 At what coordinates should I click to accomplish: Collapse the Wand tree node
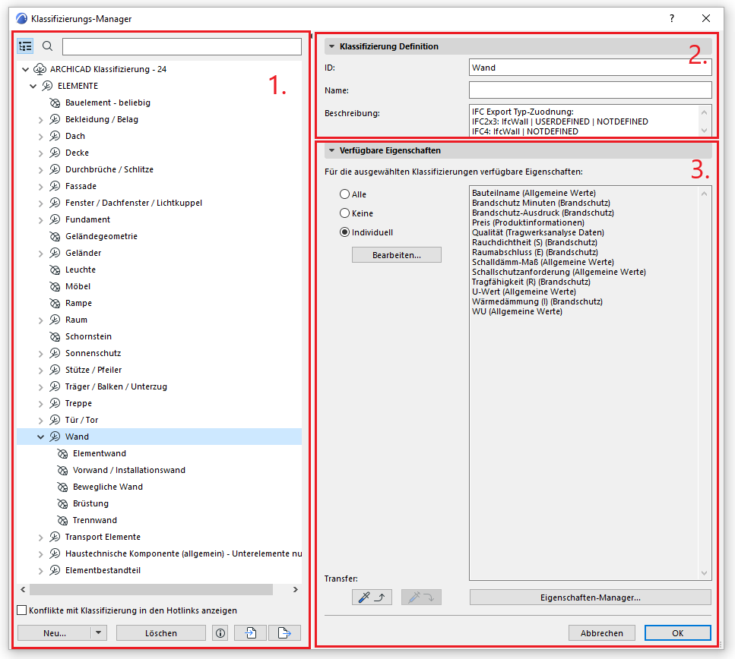click(41, 437)
